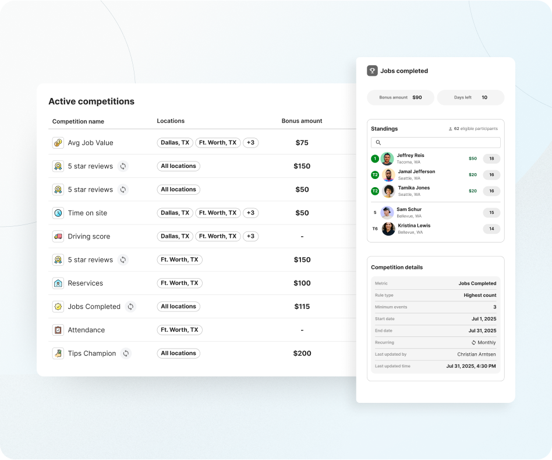Click the person icon beside 62 eligible participants

pos(450,129)
